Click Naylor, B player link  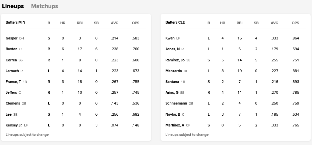pyautogui.click(x=173, y=114)
